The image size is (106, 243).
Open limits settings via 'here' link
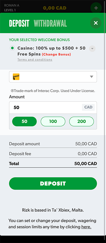[86, 227]
